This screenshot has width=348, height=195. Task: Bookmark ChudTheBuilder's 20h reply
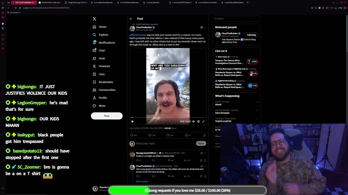[201, 176]
